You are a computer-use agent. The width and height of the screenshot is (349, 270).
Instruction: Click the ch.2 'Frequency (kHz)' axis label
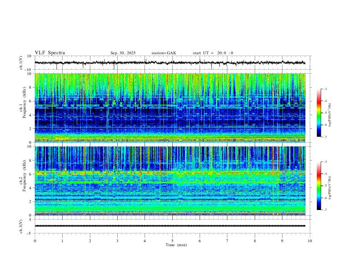coord(25,176)
